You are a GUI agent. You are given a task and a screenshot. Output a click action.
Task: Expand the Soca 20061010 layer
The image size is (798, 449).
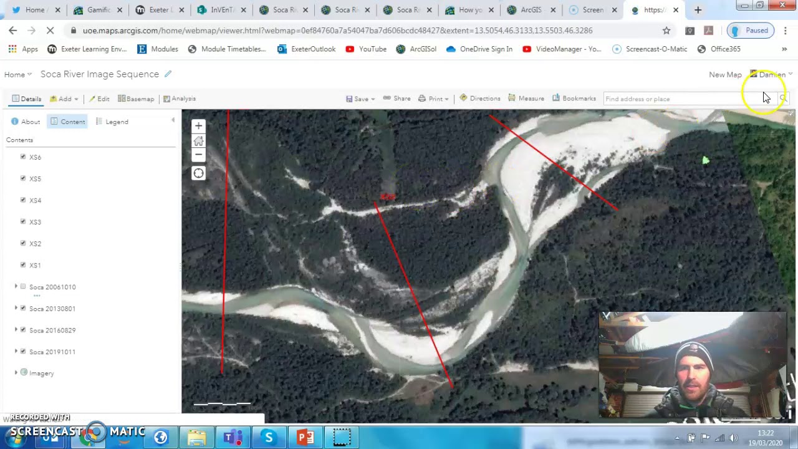[16, 286]
